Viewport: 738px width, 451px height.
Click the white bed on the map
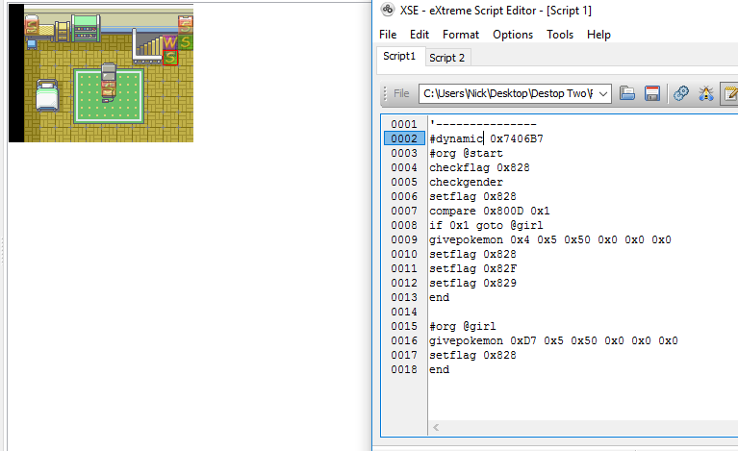click(x=47, y=95)
